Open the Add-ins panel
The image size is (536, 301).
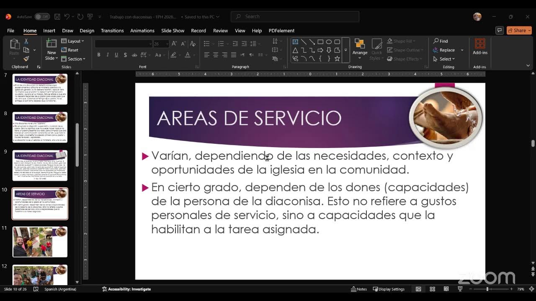(x=480, y=47)
